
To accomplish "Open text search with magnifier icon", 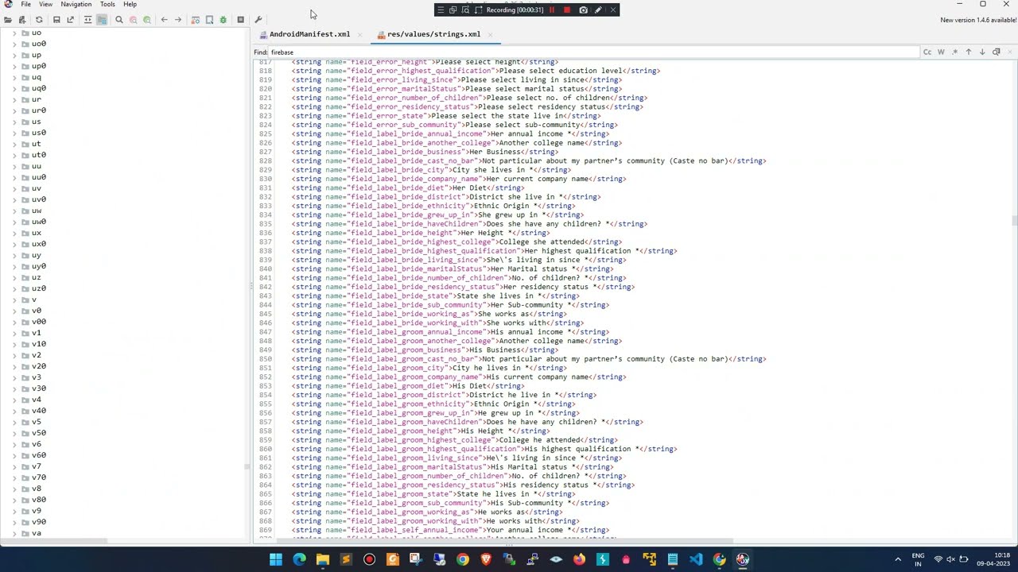I will point(119,20).
